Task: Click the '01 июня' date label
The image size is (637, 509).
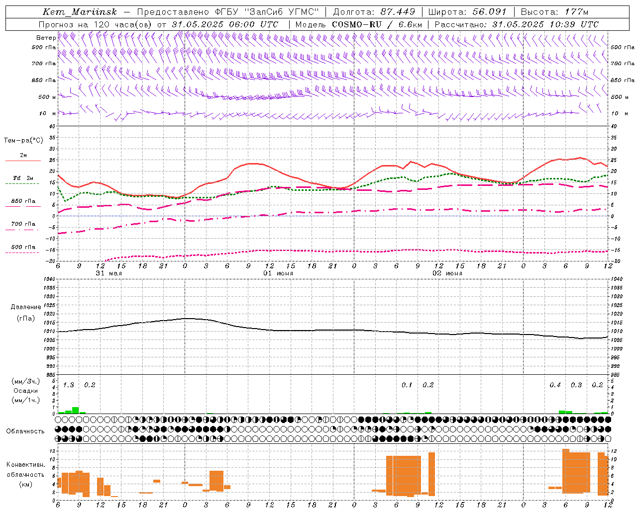Action: 278,273
